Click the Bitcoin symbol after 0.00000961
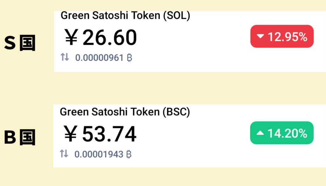The height and width of the screenshot is (186, 326). 129,58
